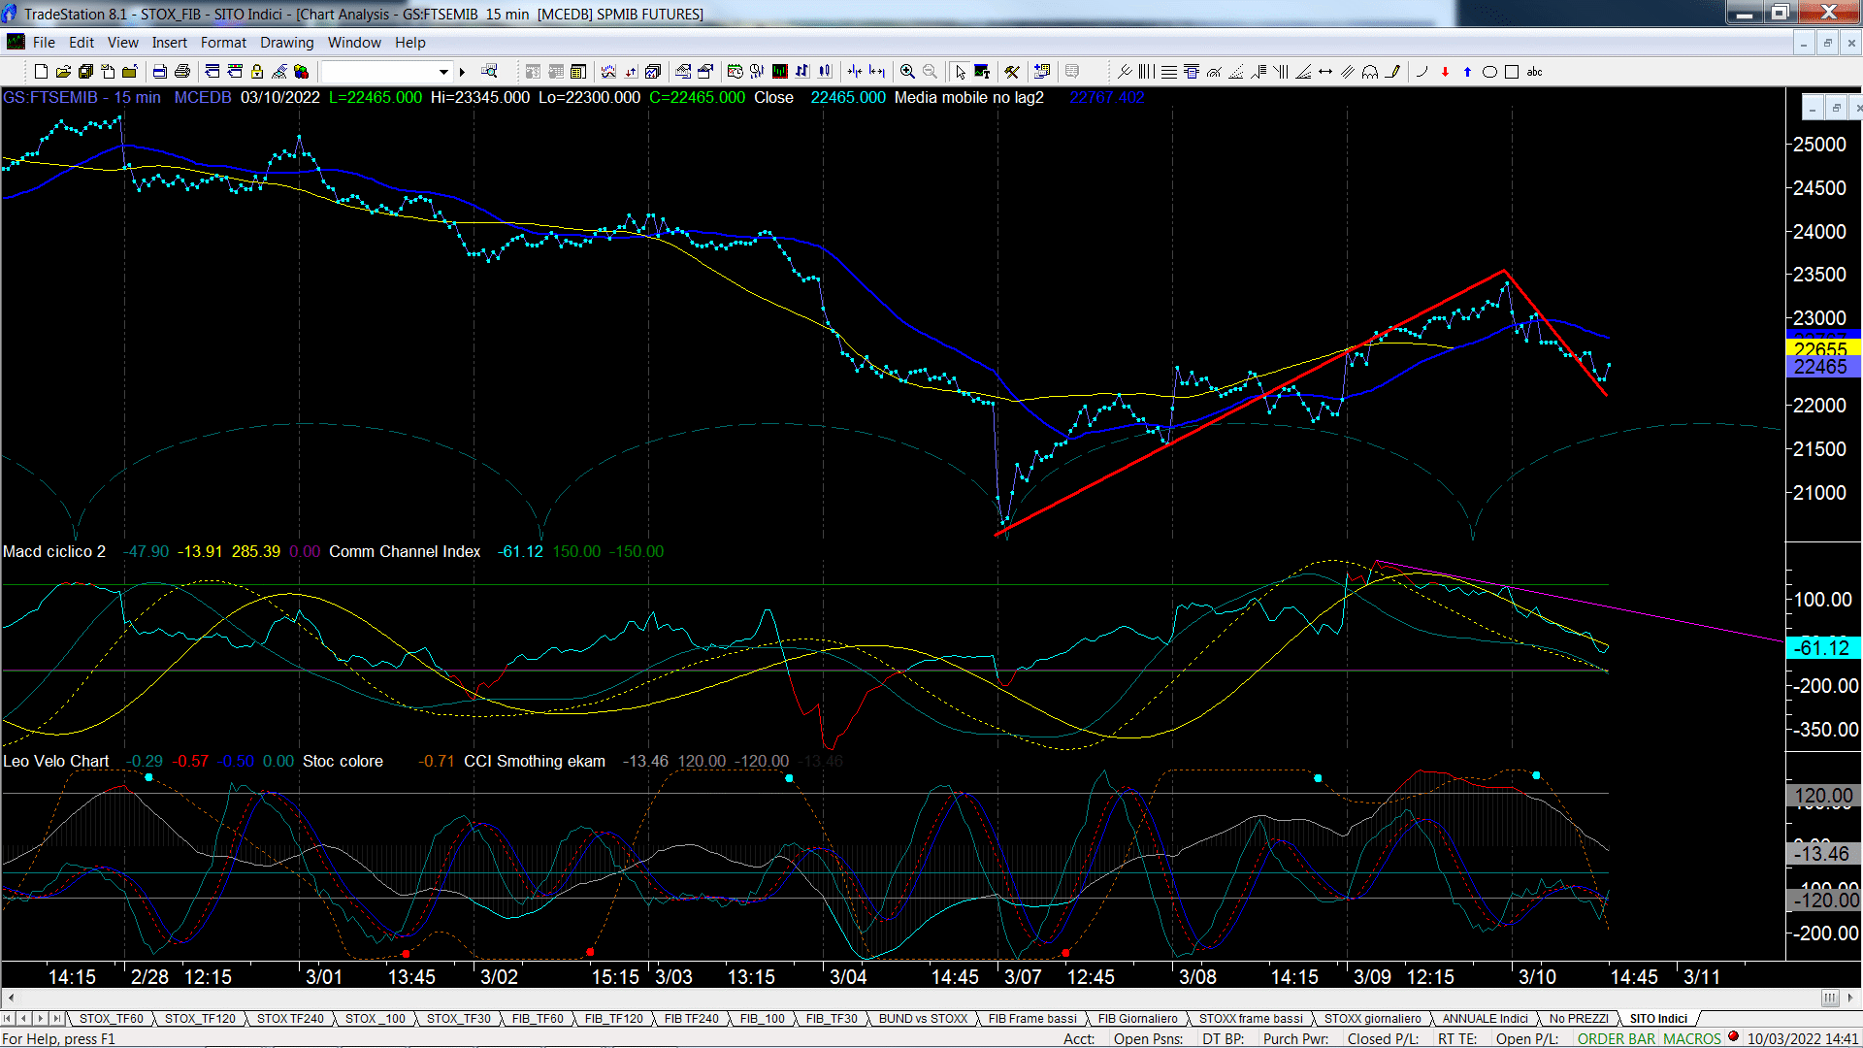Switch to the STOX TF240 tab

click(x=290, y=1018)
